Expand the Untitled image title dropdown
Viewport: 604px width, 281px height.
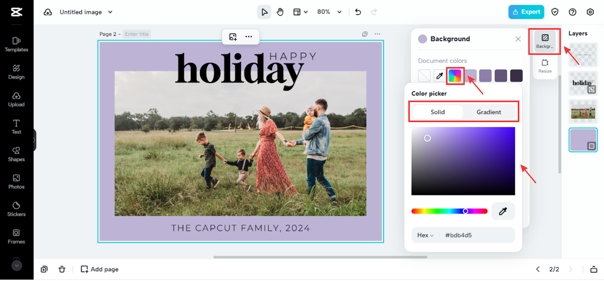[x=110, y=12]
